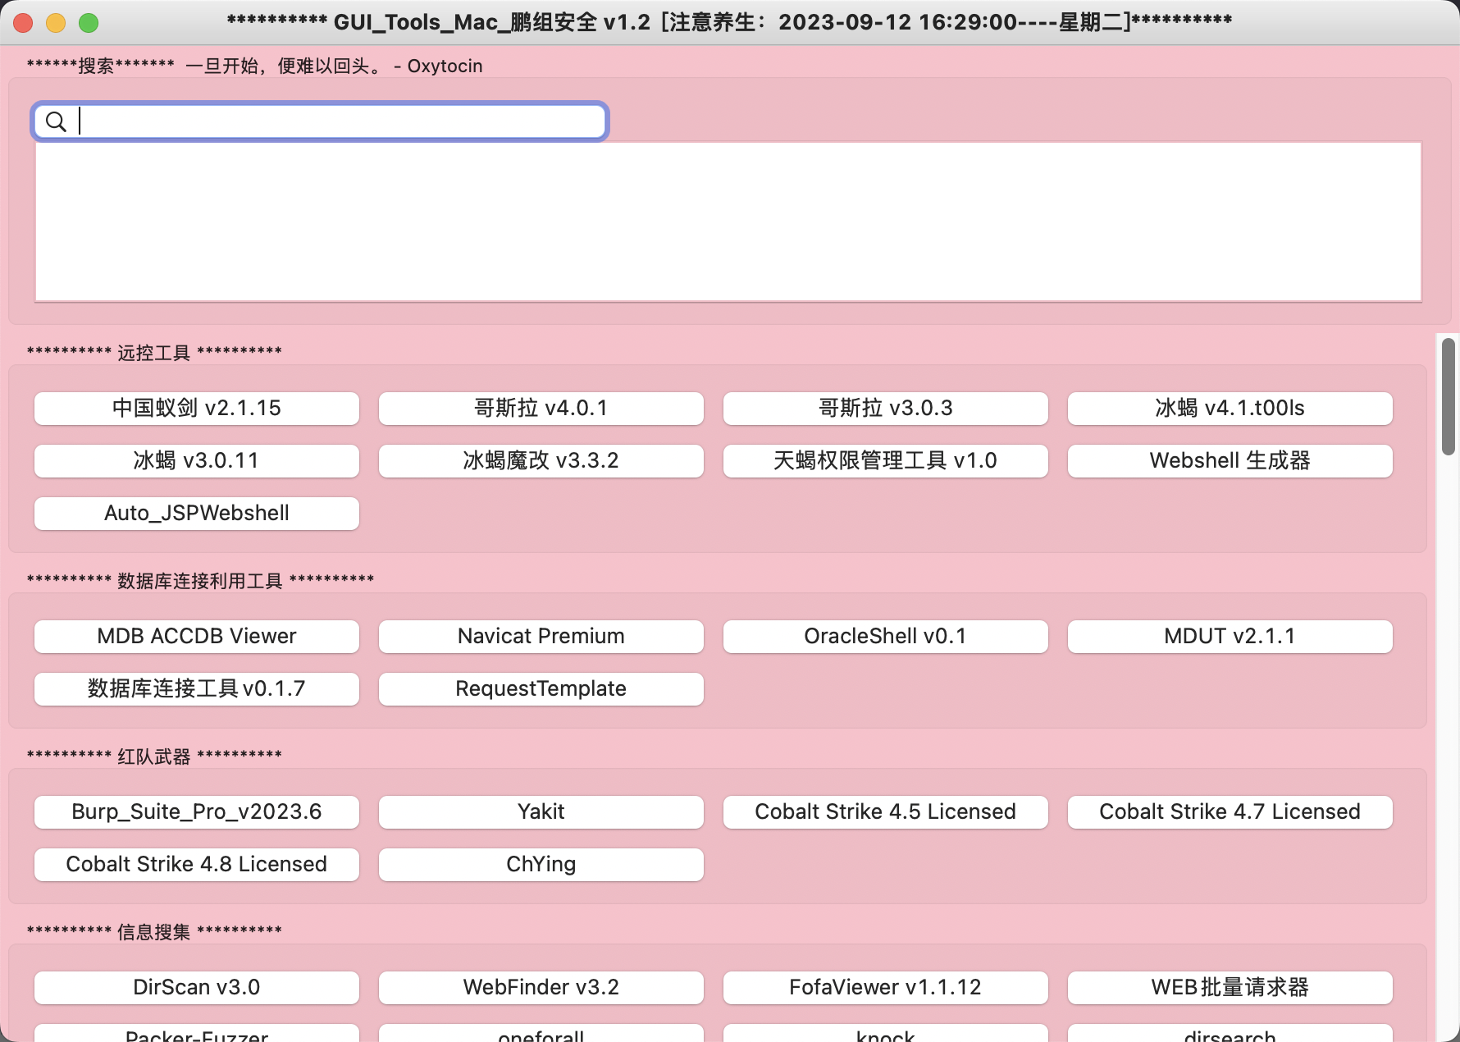Launch Burp_Suite_Pro_v2023.6

pos(197,812)
